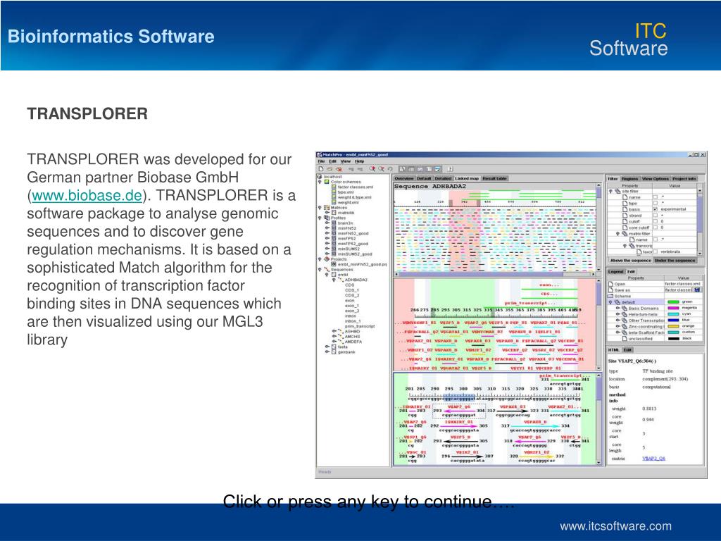Click the Open row document icon in Legend
Viewport: 721px width, 541px height.
point(610,284)
